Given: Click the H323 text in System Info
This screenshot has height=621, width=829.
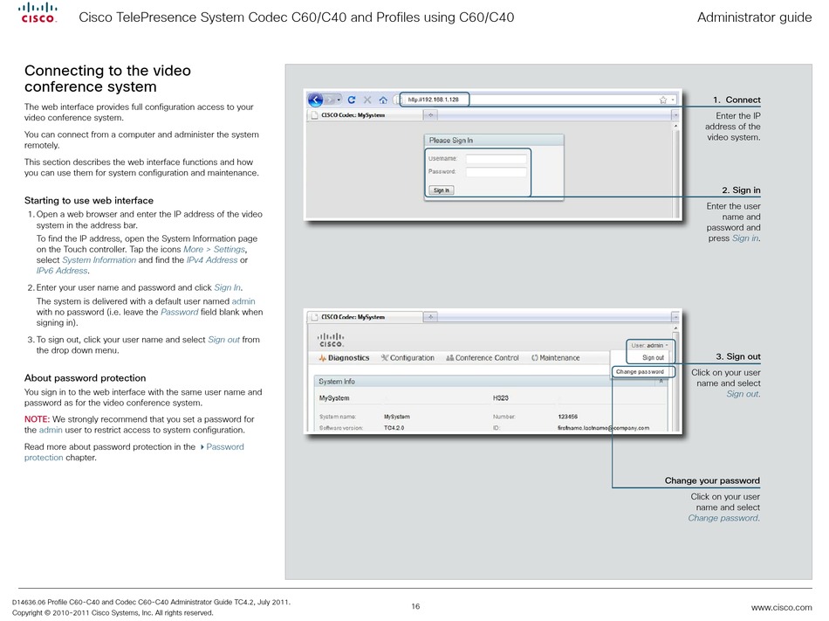Looking at the screenshot, I should click(501, 397).
